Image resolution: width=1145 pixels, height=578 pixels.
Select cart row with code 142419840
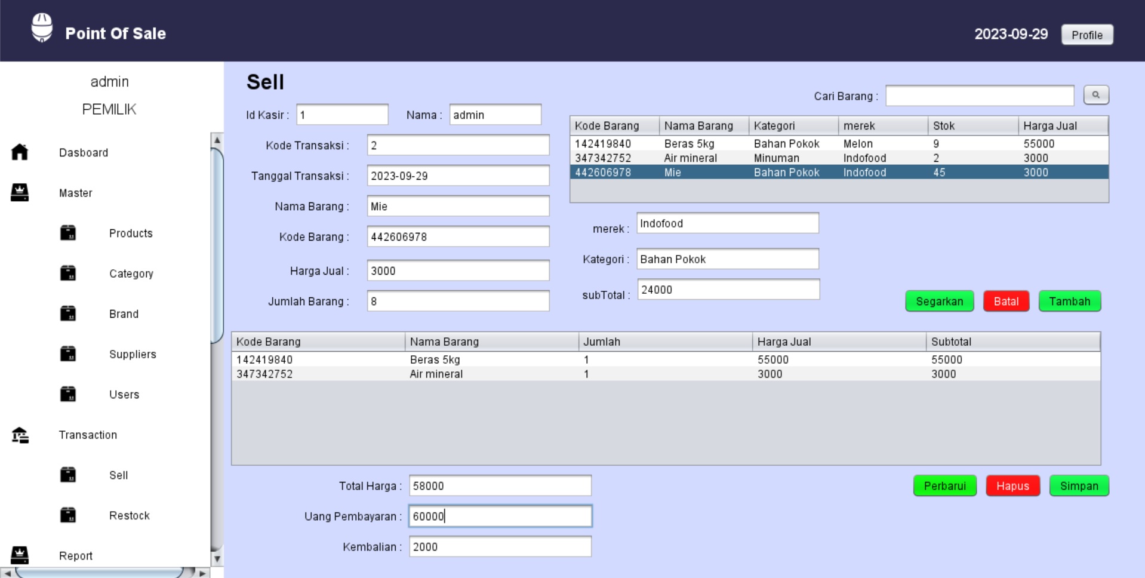coord(666,359)
